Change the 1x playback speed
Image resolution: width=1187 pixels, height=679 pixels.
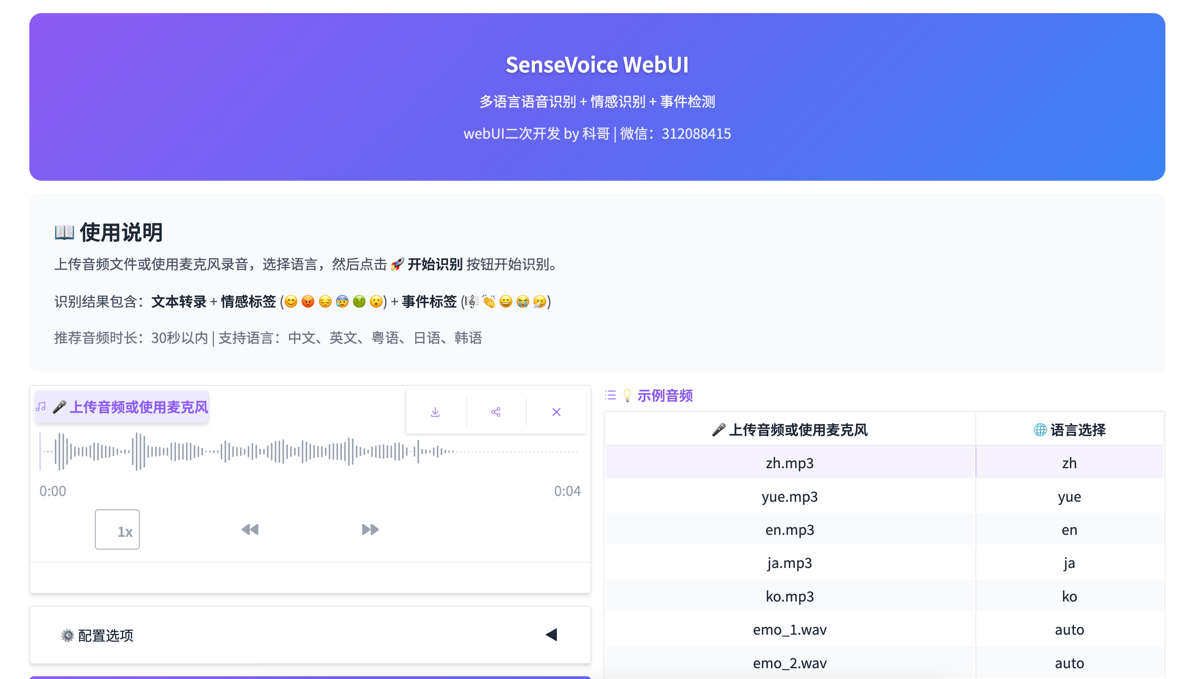pyautogui.click(x=117, y=530)
